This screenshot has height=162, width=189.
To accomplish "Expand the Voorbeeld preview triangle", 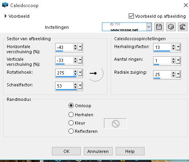I will tap(6, 16).
